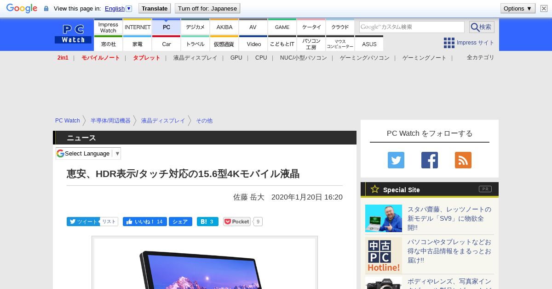Follow PC Watch on Twitter icon
The width and height of the screenshot is (552, 289).
pos(396,160)
